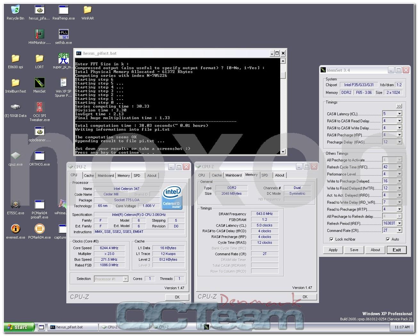Launch the OCX SPI Tweaker.exe icon
Screen dimensions: 418x336
39,112
